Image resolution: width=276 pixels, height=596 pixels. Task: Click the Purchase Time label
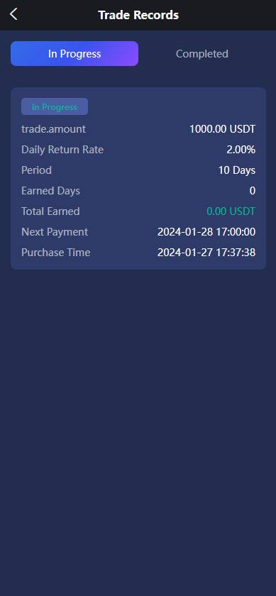tap(56, 253)
